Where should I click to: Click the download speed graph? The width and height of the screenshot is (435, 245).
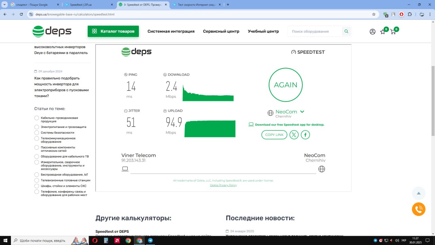click(x=208, y=93)
